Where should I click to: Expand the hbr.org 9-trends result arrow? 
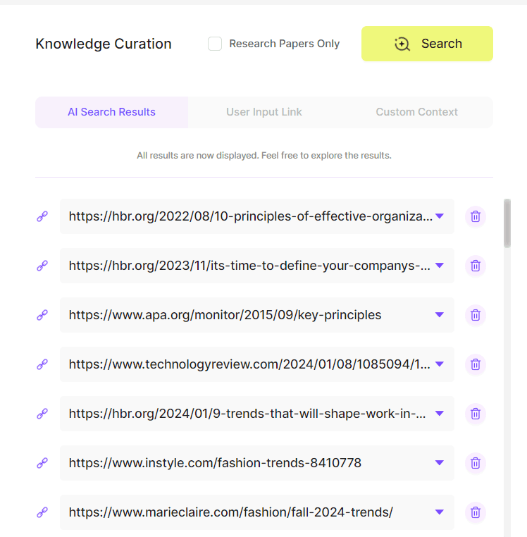(x=440, y=414)
